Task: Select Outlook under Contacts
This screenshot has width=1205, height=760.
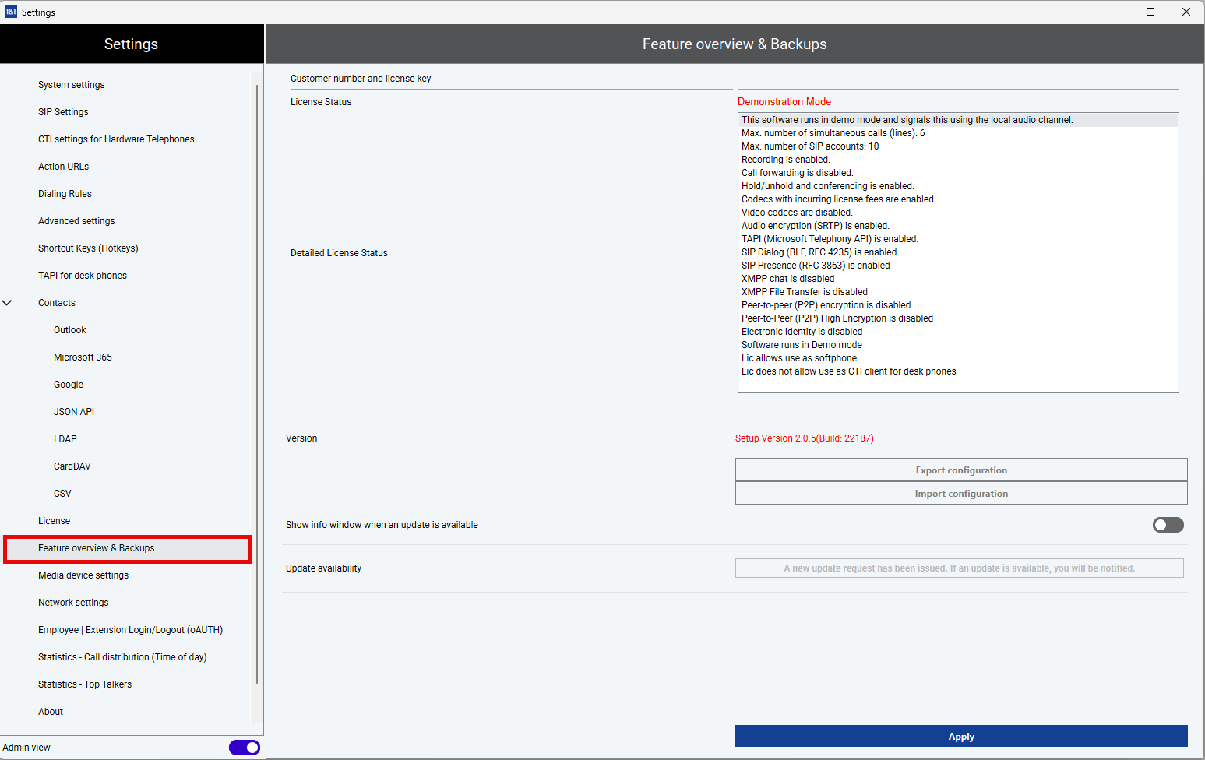Action: [x=69, y=330]
